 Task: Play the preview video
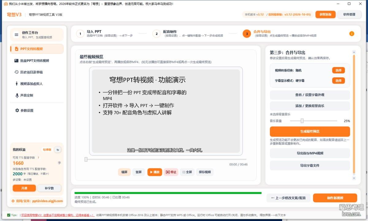point(155,172)
